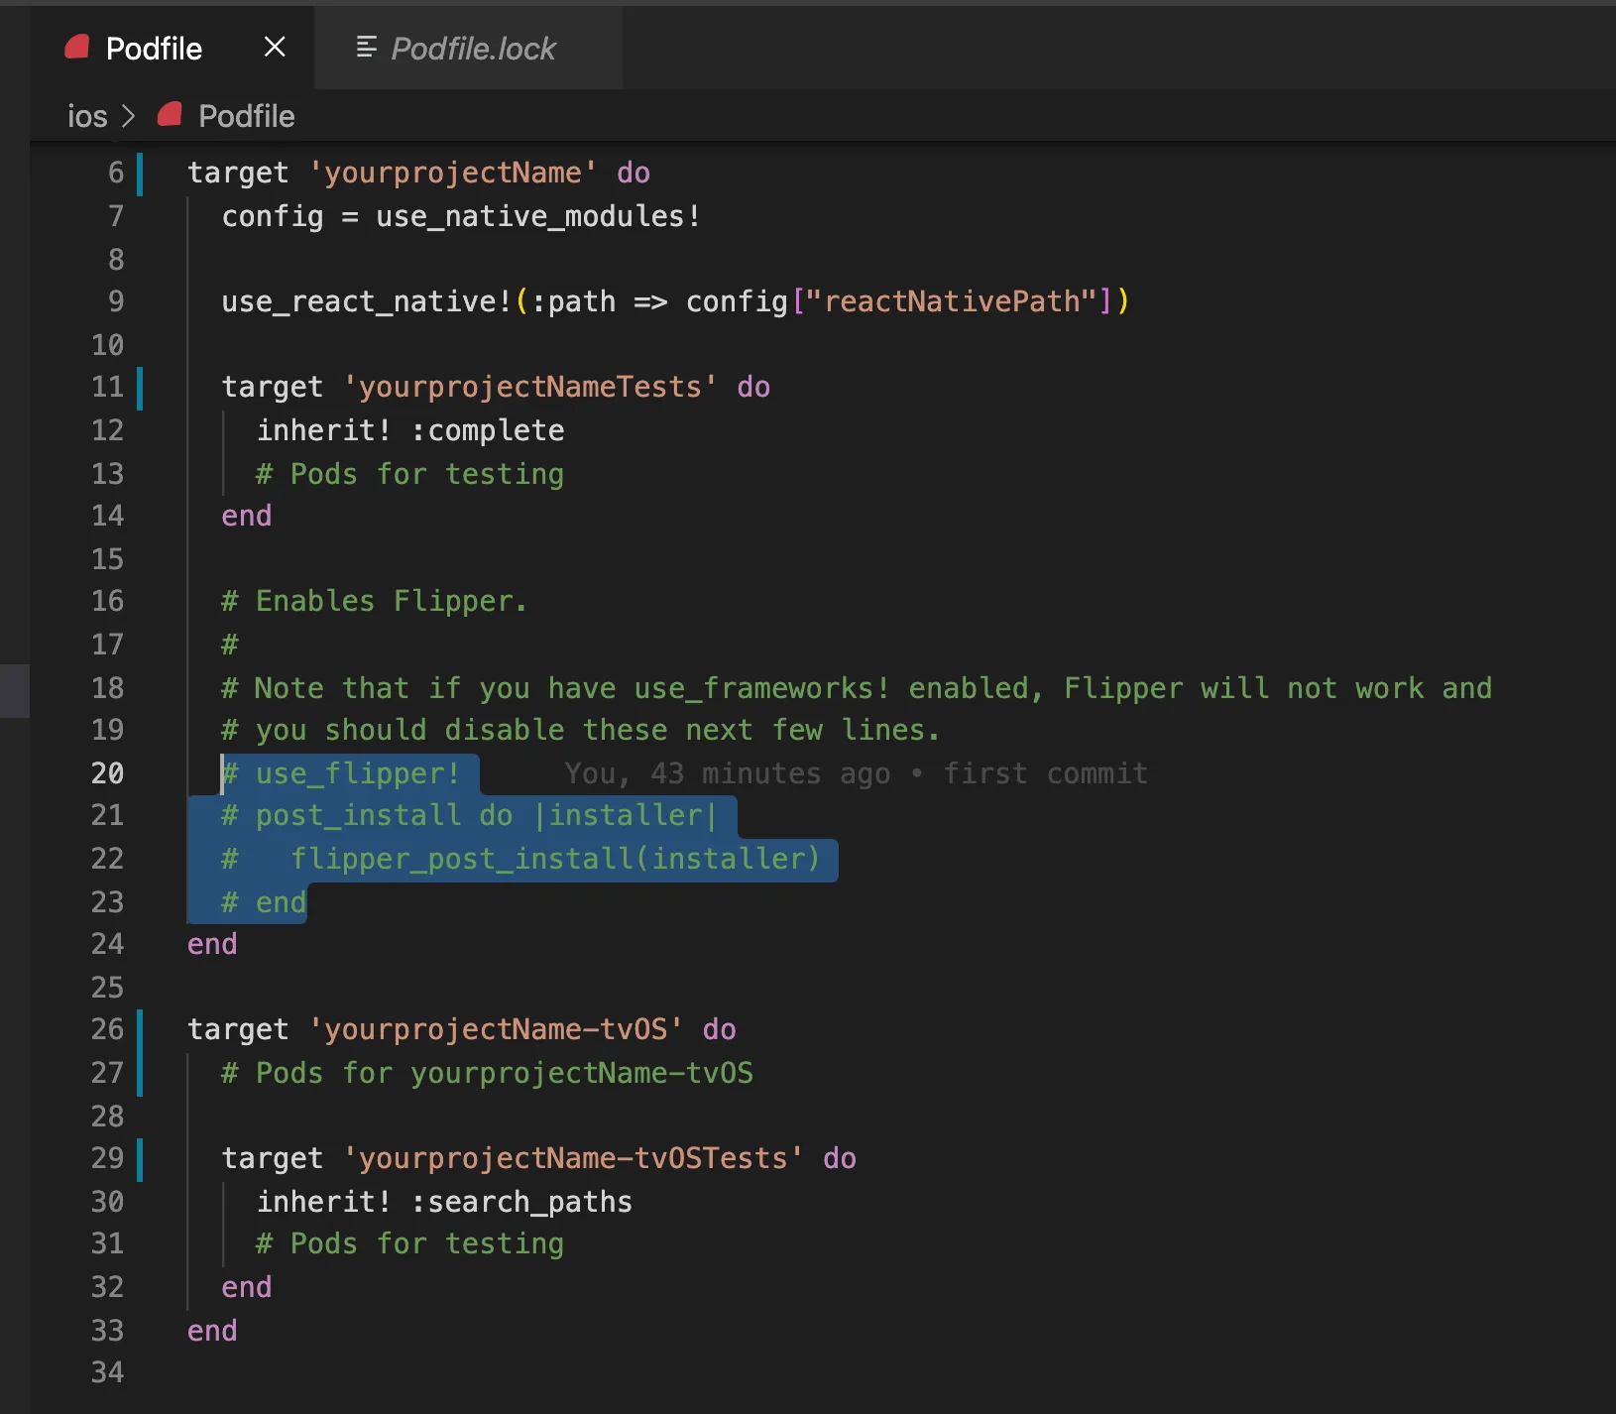Click the 'use_native_modules!' code text
The width and height of the screenshot is (1616, 1414).
(x=538, y=216)
